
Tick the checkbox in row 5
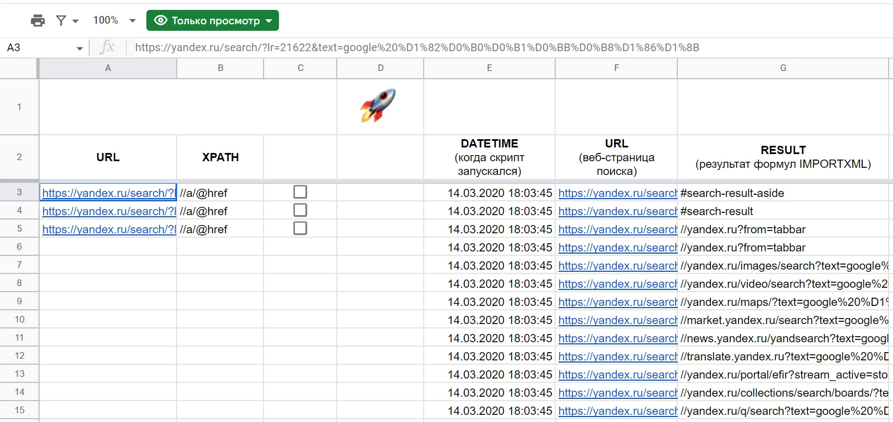300,228
